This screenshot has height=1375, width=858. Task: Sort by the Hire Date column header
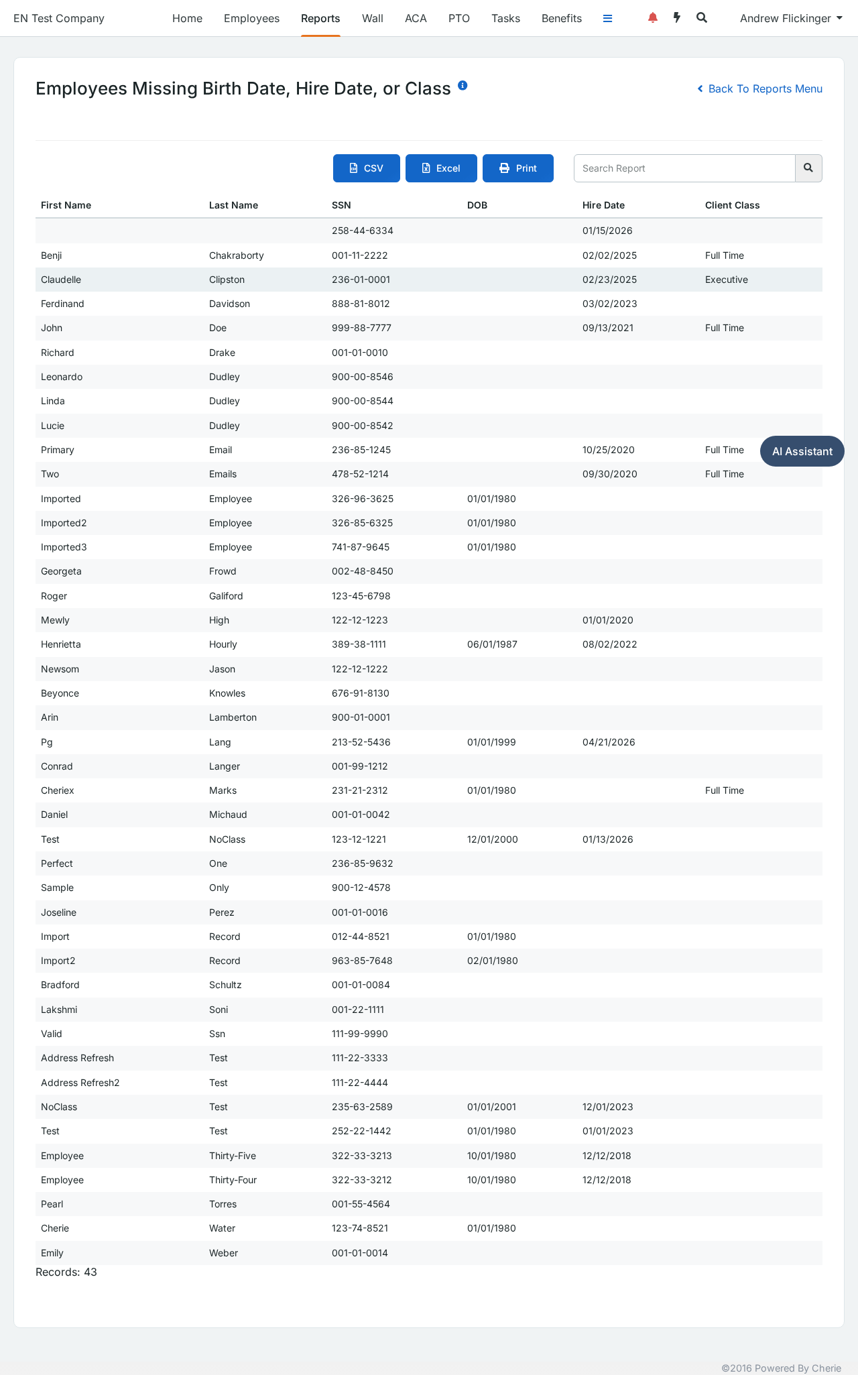coord(603,205)
